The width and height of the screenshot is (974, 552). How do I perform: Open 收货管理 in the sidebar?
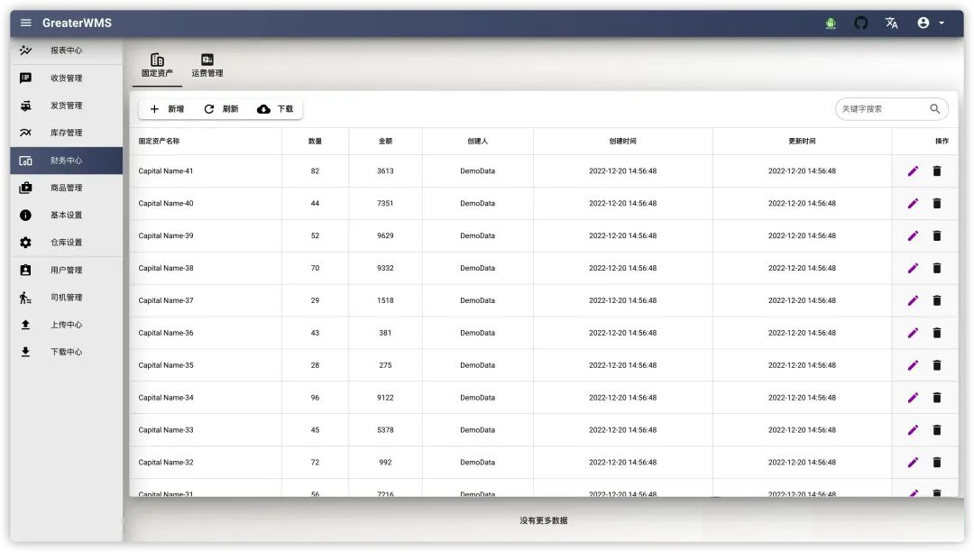click(x=67, y=78)
